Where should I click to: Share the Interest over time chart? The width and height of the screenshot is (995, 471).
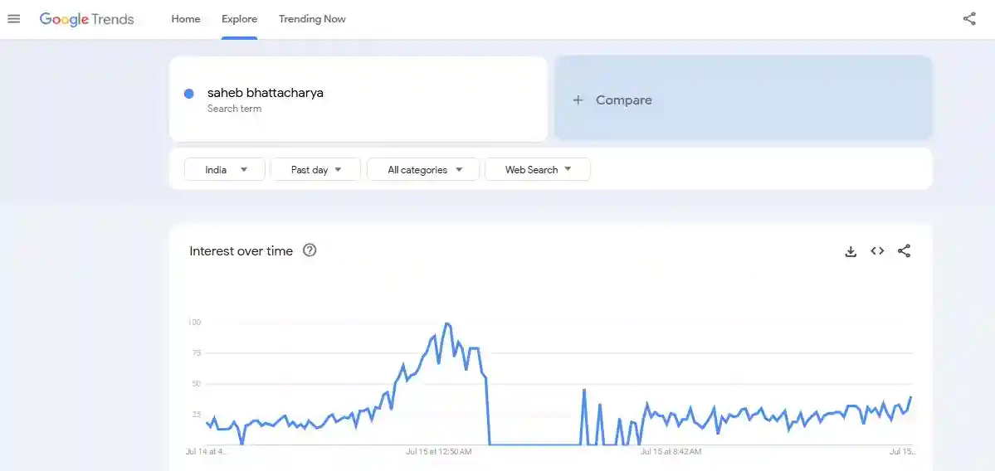click(905, 251)
